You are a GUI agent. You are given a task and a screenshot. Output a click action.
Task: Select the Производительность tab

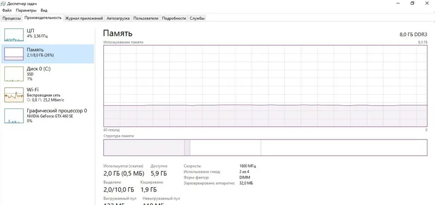click(43, 18)
